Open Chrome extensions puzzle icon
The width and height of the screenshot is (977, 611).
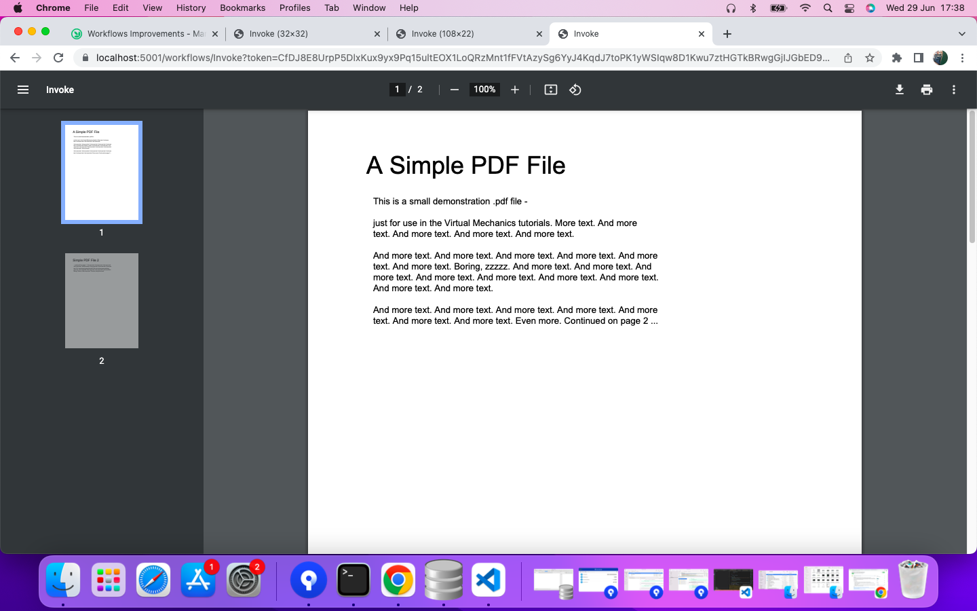[897, 58]
